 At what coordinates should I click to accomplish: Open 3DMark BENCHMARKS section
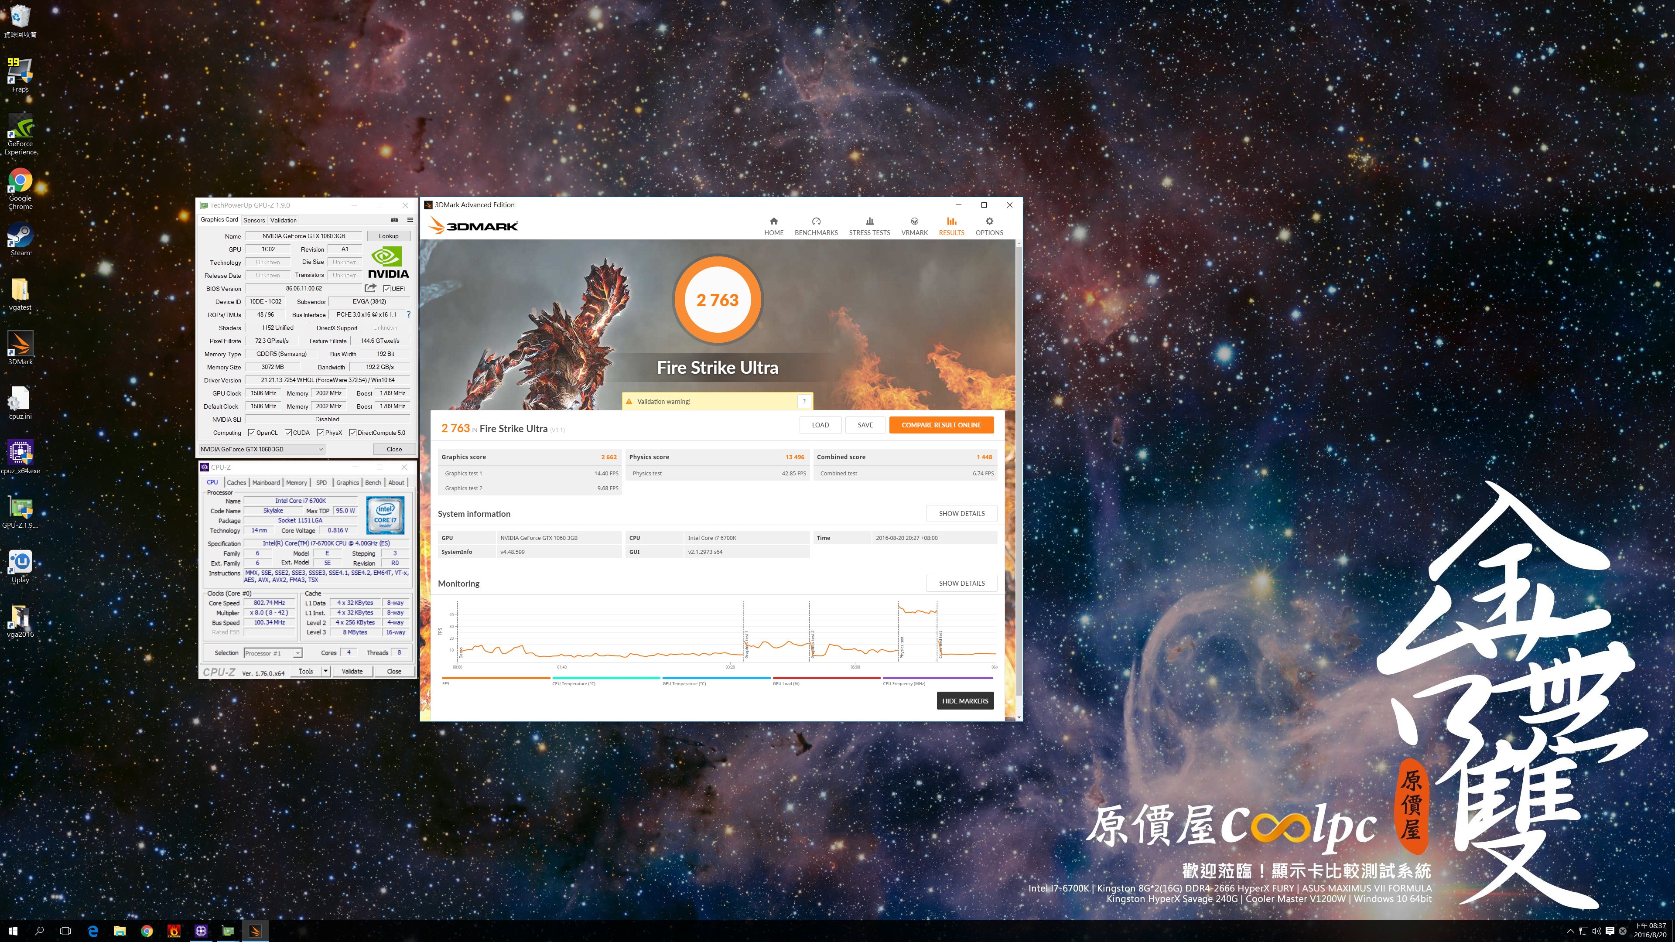click(816, 226)
